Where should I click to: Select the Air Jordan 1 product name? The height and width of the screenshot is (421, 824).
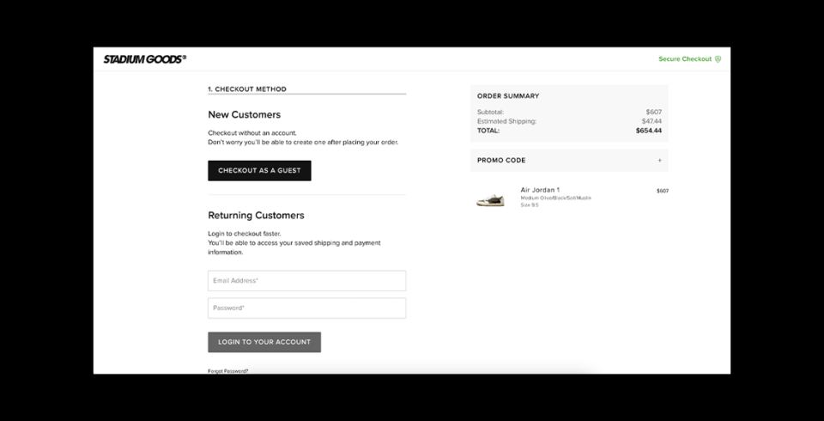point(540,189)
